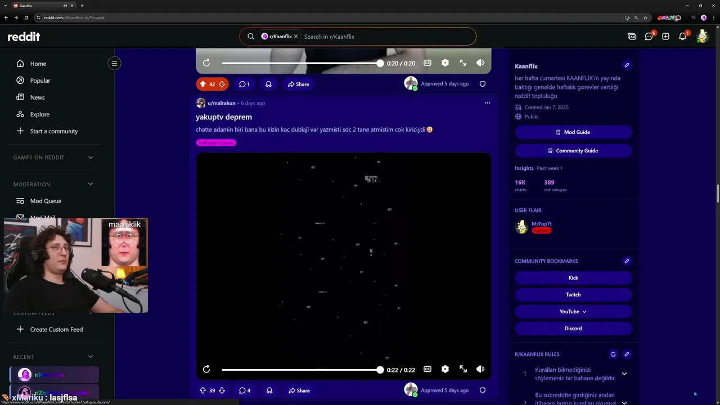Click the advertise icon in the header

[632, 37]
